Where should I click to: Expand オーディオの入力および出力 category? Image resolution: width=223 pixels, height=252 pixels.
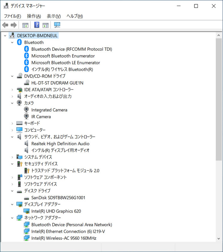[x=12, y=96]
